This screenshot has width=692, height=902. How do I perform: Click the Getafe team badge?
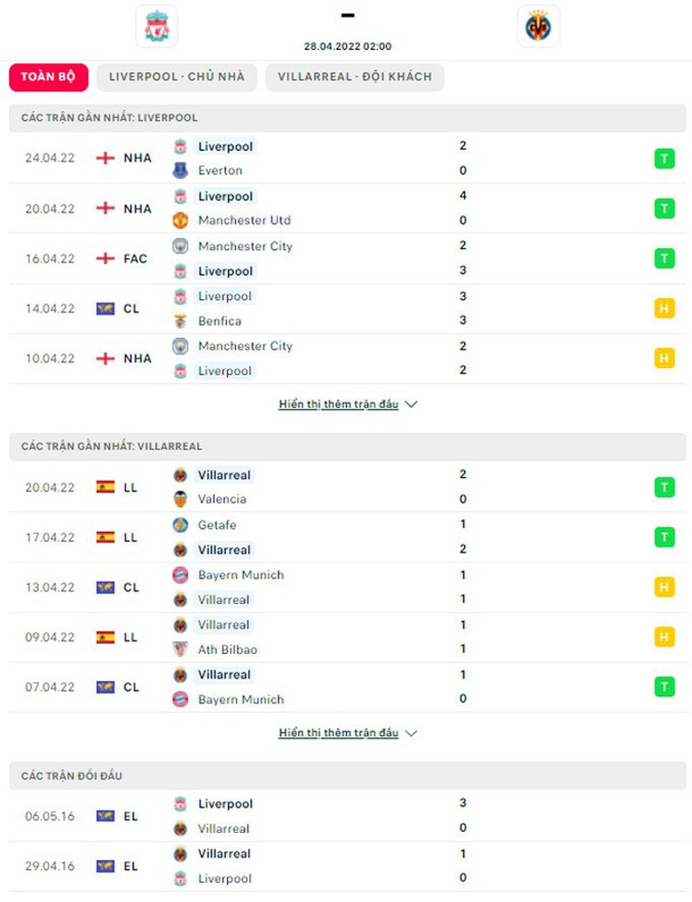click(x=180, y=525)
